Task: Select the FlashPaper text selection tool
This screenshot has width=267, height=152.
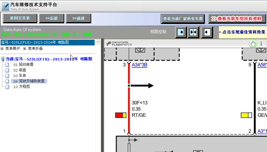Action: 261,44
